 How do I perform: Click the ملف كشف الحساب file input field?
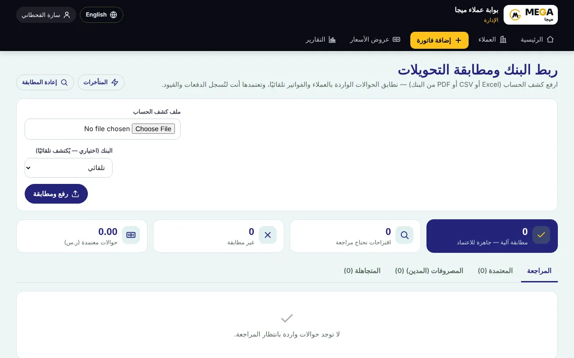click(x=103, y=129)
